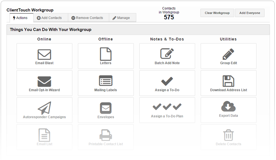Image resolution: width=276 pixels, height=160 pixels.
Task: Click the Printable Contact List printer icon
Action: 106,135
